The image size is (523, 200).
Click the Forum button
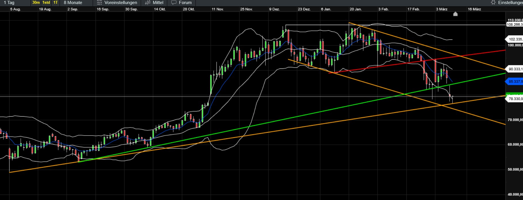181,3
